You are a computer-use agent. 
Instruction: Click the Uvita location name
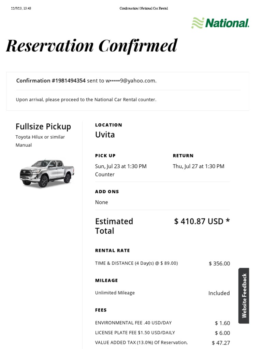click(105, 135)
